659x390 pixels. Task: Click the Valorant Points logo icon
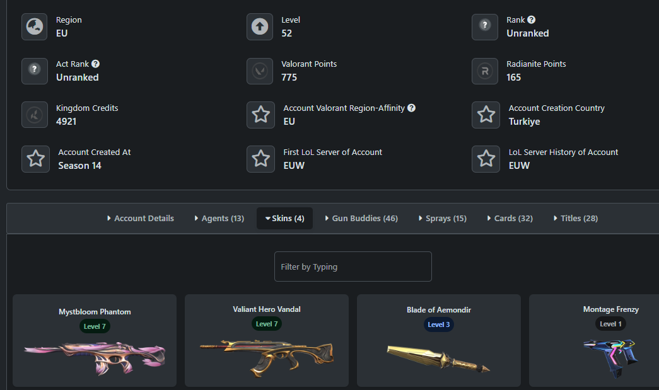point(260,71)
